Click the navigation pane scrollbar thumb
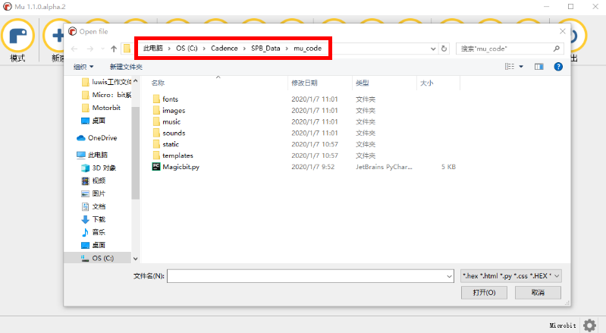This screenshot has width=606, height=333. coord(135,152)
